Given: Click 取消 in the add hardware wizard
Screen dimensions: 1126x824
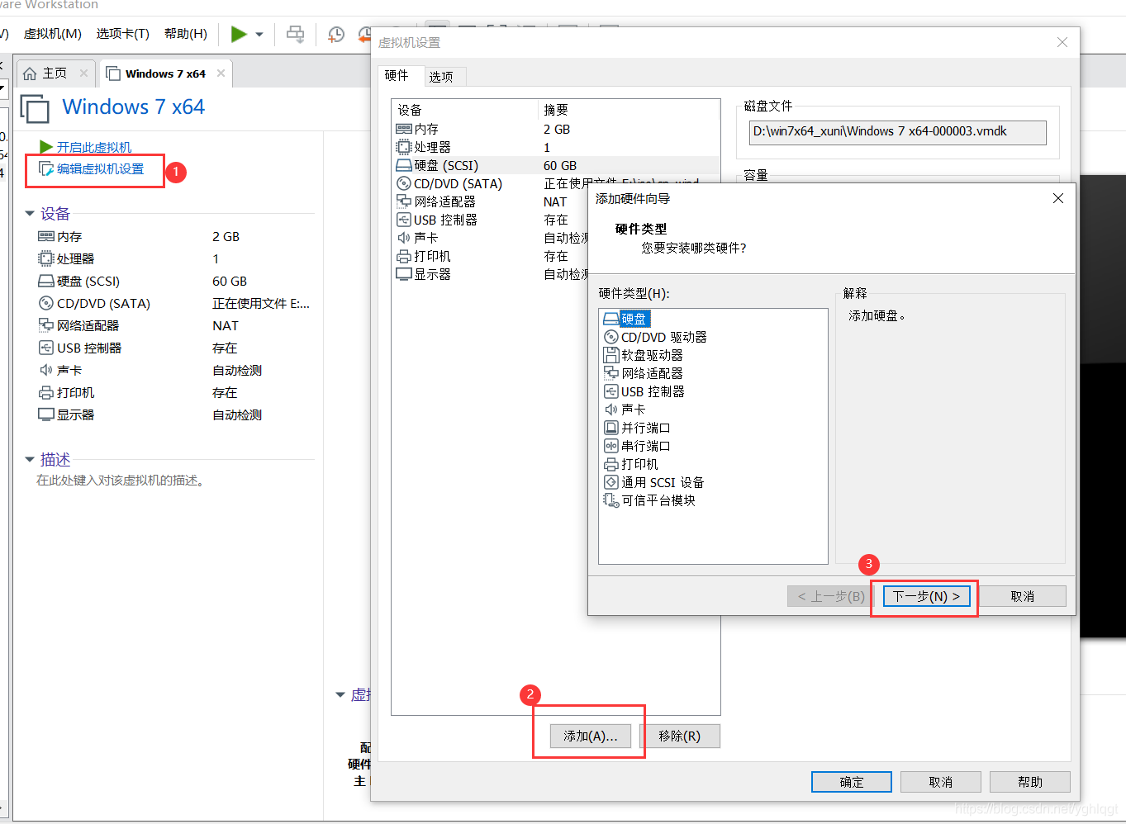Looking at the screenshot, I should click(1022, 596).
